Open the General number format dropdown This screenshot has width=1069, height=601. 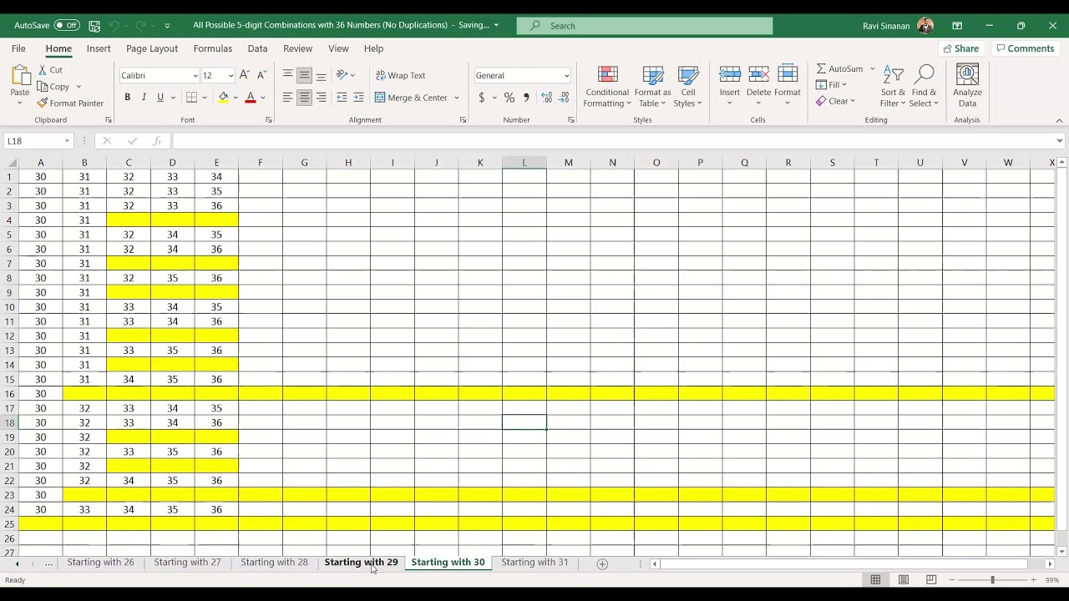[566, 75]
